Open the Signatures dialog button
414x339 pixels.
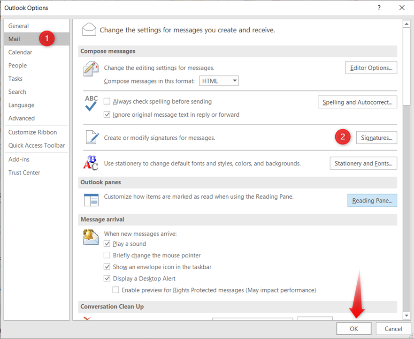coord(376,137)
